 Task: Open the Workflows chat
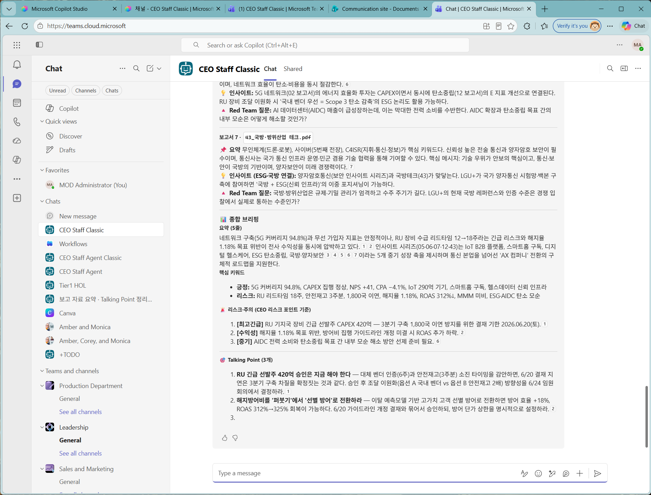coord(101,244)
